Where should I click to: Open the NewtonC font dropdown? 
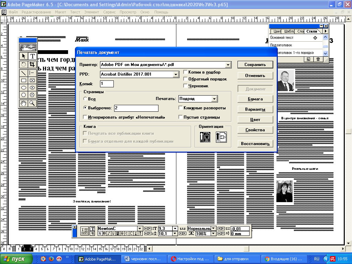[x=140, y=229]
